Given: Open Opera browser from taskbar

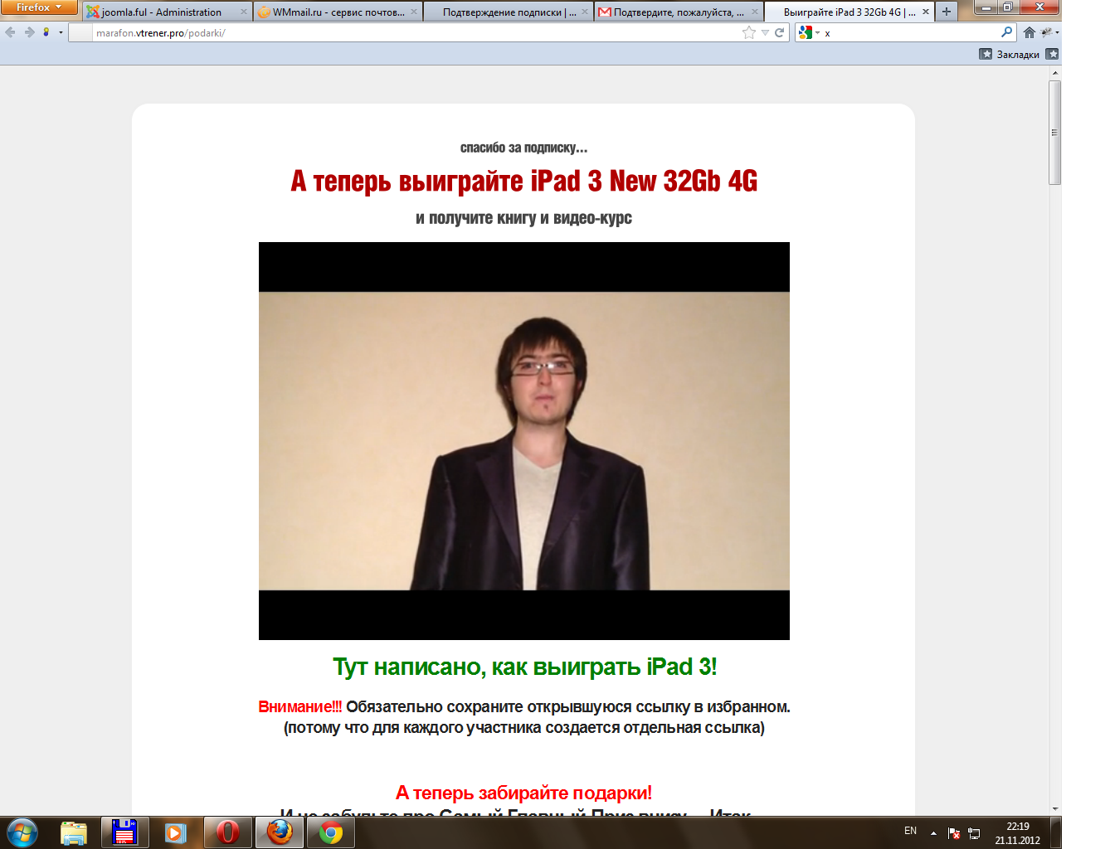Looking at the screenshot, I should pyautogui.click(x=227, y=832).
